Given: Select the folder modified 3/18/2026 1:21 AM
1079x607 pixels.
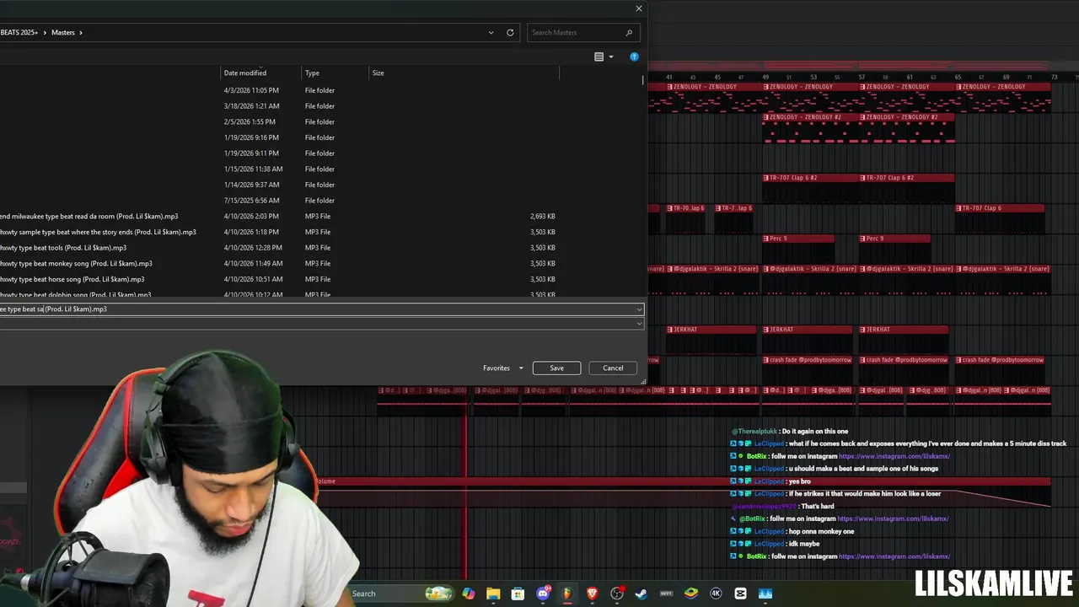Looking at the screenshot, I should [279, 106].
